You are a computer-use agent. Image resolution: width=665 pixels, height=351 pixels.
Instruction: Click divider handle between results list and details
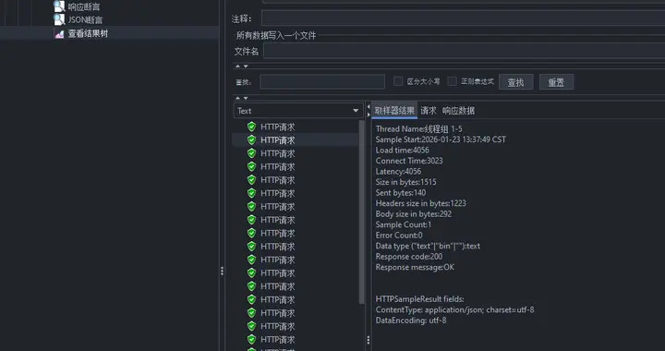coord(368,340)
